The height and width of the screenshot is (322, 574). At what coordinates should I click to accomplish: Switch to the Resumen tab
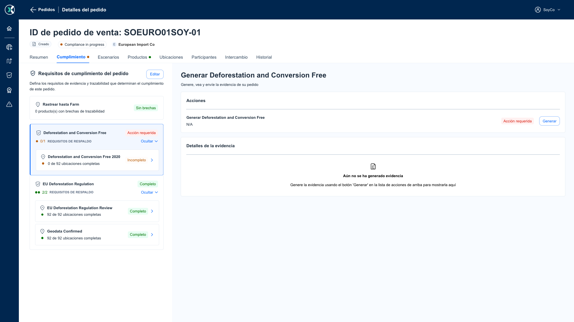[x=39, y=57]
